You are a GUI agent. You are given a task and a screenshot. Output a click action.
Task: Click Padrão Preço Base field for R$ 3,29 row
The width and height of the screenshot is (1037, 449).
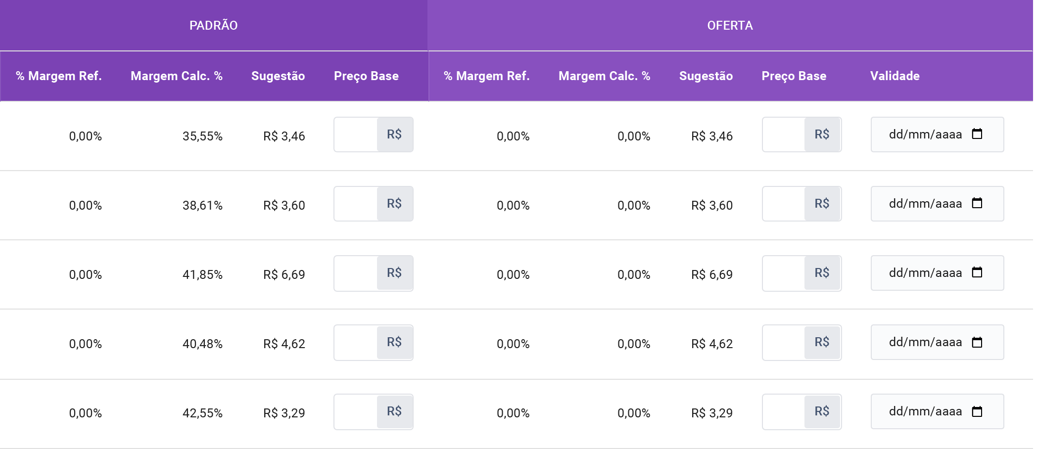point(356,411)
